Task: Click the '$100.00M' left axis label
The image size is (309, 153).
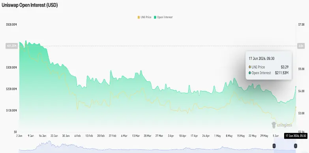Action: tap(11, 110)
